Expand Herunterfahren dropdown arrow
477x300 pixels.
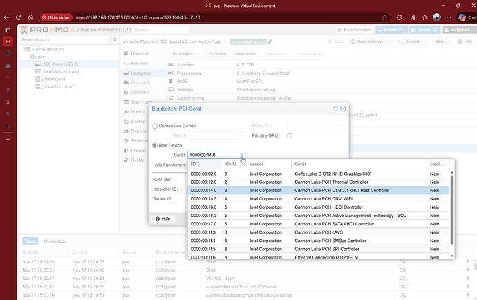point(391,41)
